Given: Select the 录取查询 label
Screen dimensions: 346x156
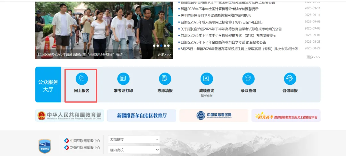Looking at the screenshot, I should [248, 91].
